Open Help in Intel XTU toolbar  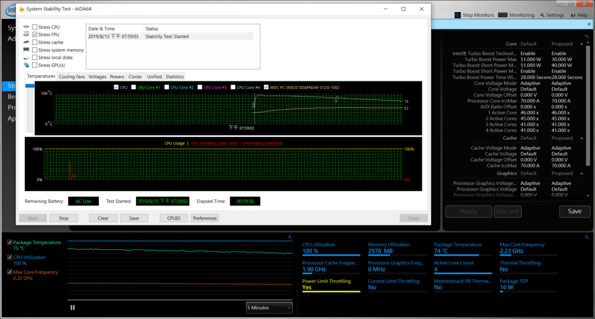(579, 15)
